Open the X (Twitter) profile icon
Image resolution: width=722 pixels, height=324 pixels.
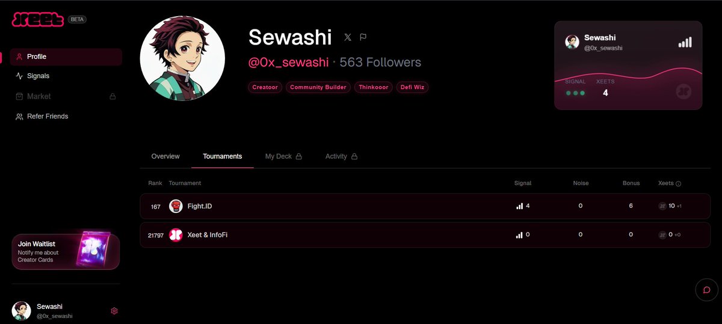click(347, 37)
